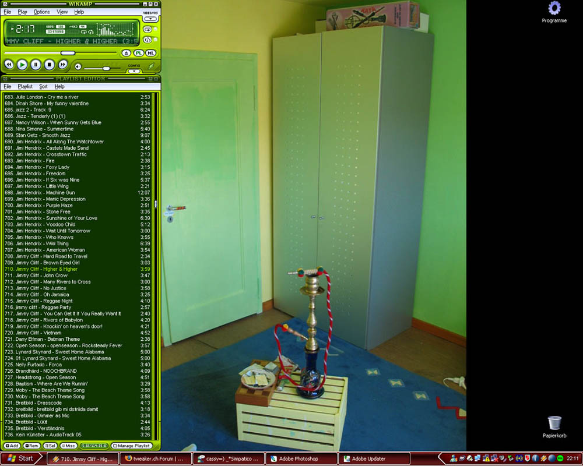This screenshot has width=583, height=466.
Task: Open the Papierkorb recycle bin
Action: pyautogui.click(x=554, y=423)
